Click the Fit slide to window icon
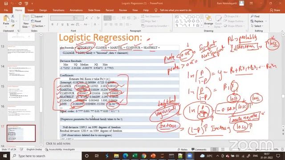 tap(282, 149)
